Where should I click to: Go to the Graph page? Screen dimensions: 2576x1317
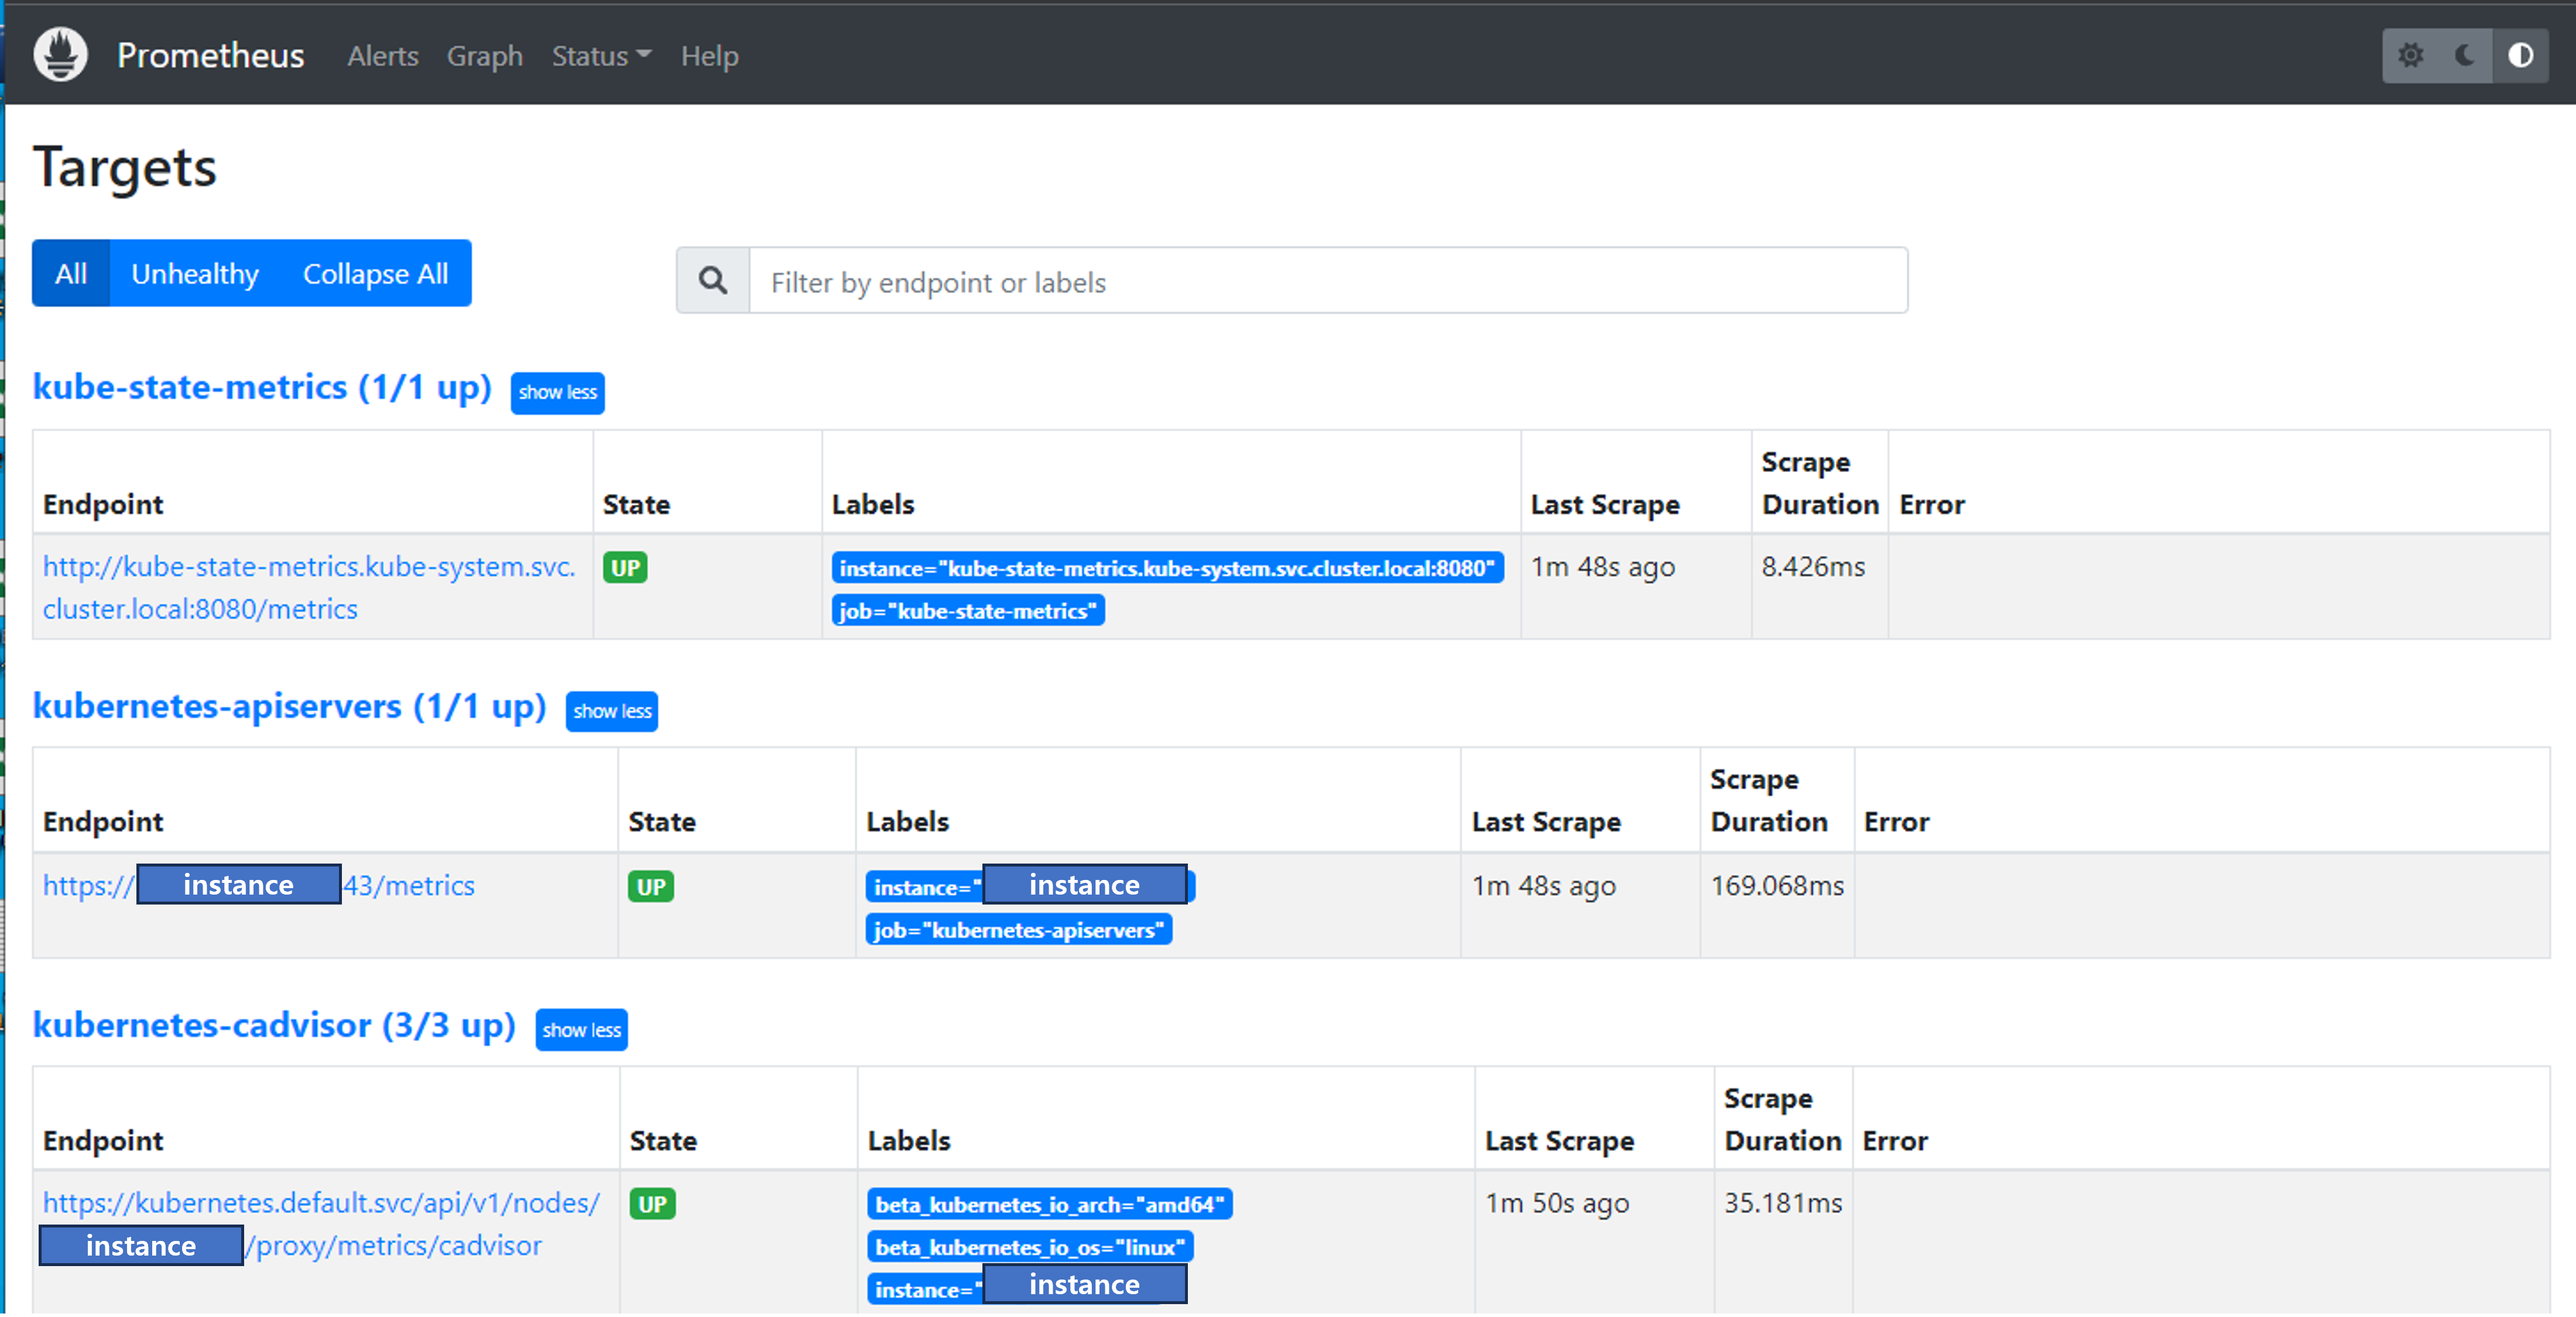[484, 56]
